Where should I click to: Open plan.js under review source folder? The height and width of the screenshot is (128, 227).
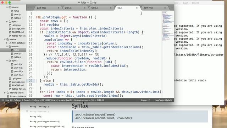[17, 54]
